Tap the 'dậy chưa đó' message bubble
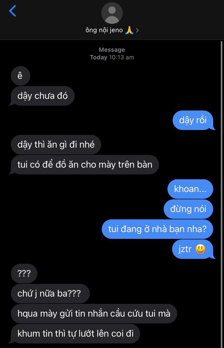The image size is (224, 348). [42, 96]
